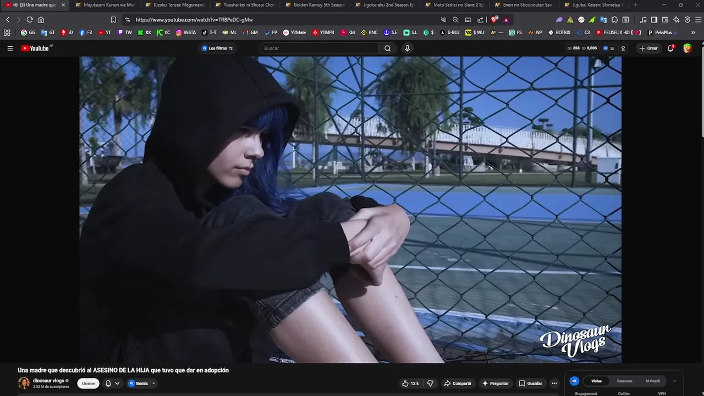
Task: Join the channel with Unirse
Action: point(88,383)
